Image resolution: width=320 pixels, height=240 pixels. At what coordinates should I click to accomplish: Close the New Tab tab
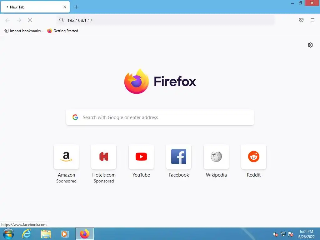[x=65, y=7]
